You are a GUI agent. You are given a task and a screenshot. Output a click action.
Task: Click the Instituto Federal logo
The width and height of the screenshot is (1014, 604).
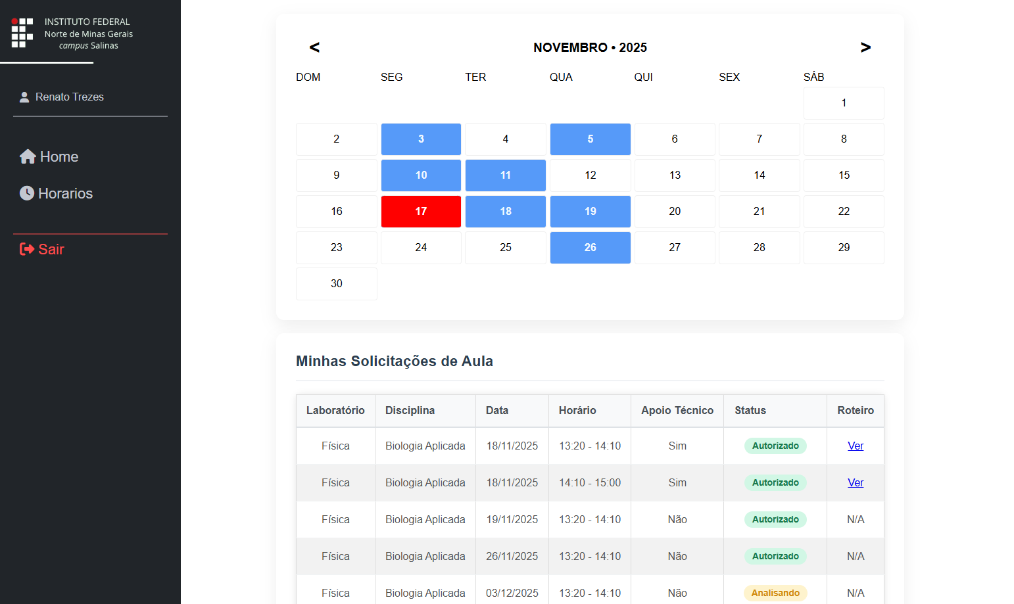coord(22,33)
